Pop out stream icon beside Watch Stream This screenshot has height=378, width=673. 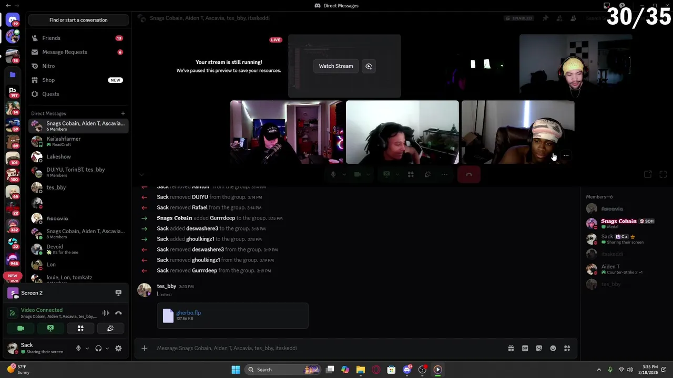coord(369,66)
